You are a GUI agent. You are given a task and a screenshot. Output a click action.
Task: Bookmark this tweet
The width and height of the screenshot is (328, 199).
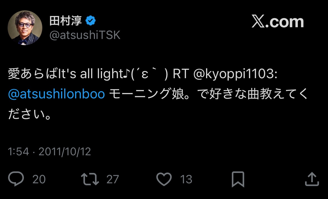(x=238, y=179)
